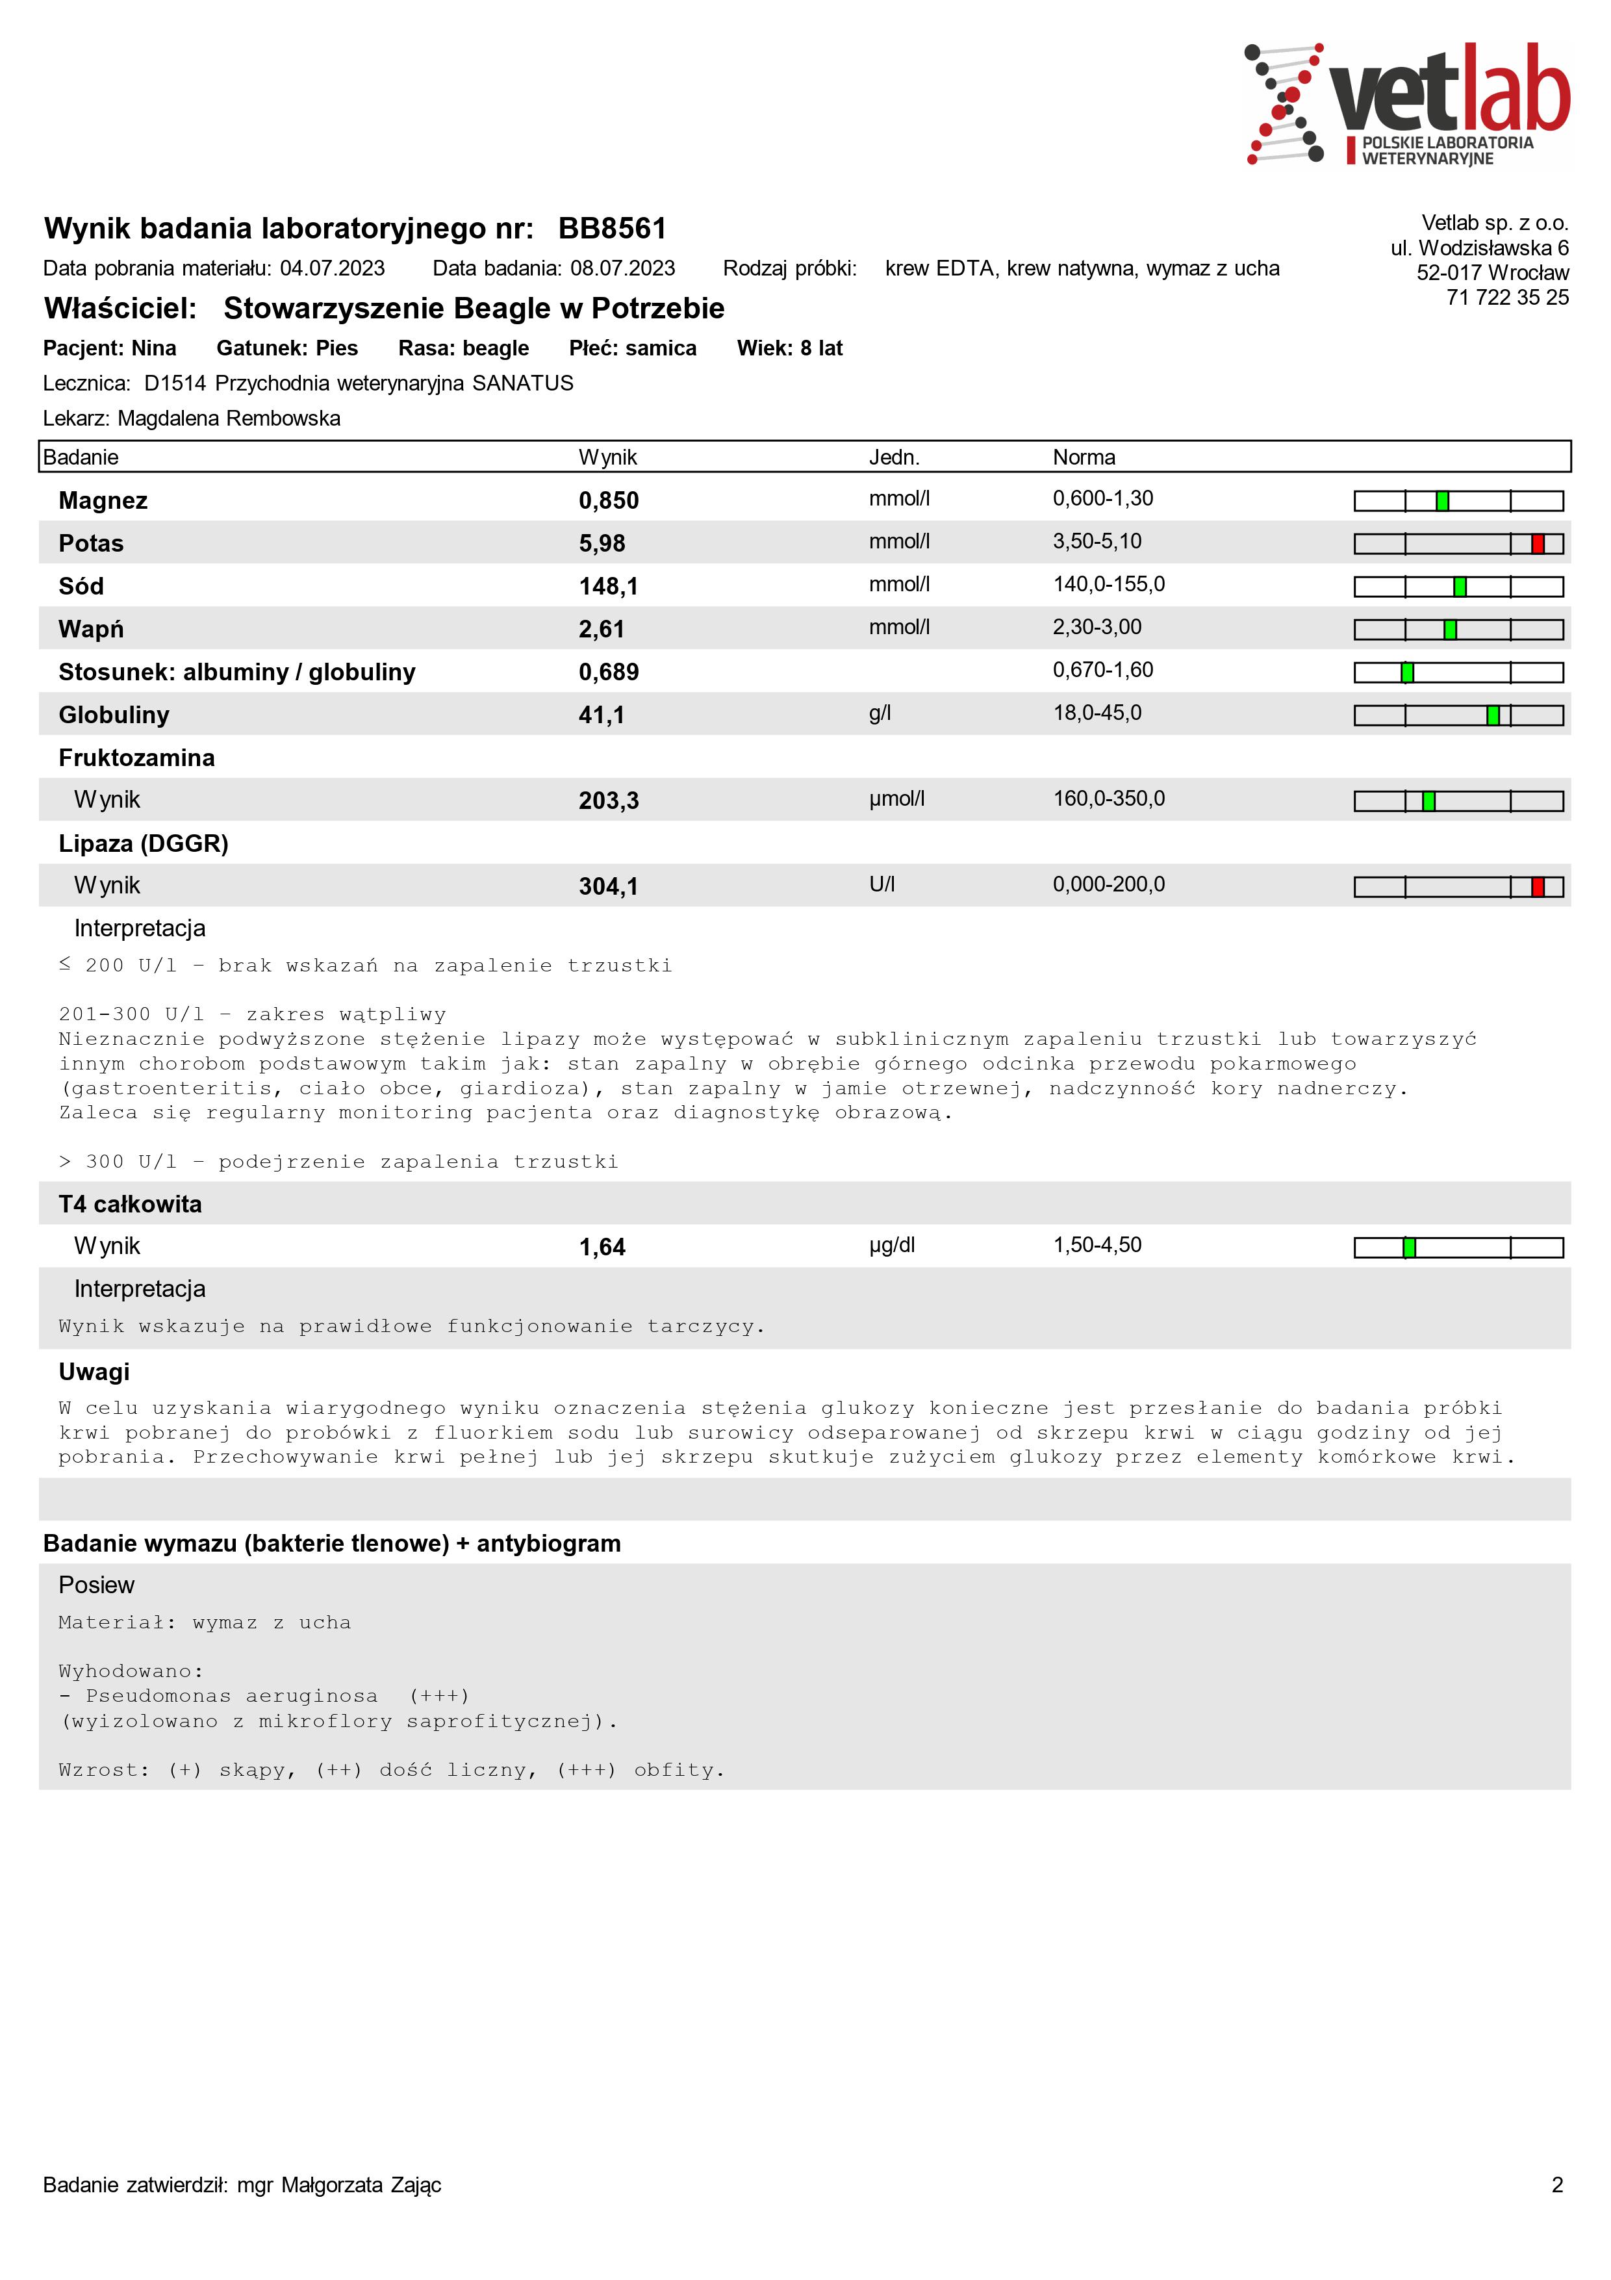
Task: Select the clinic name Przychodnia weterynaryjna SANATUS
Action: 394,383
